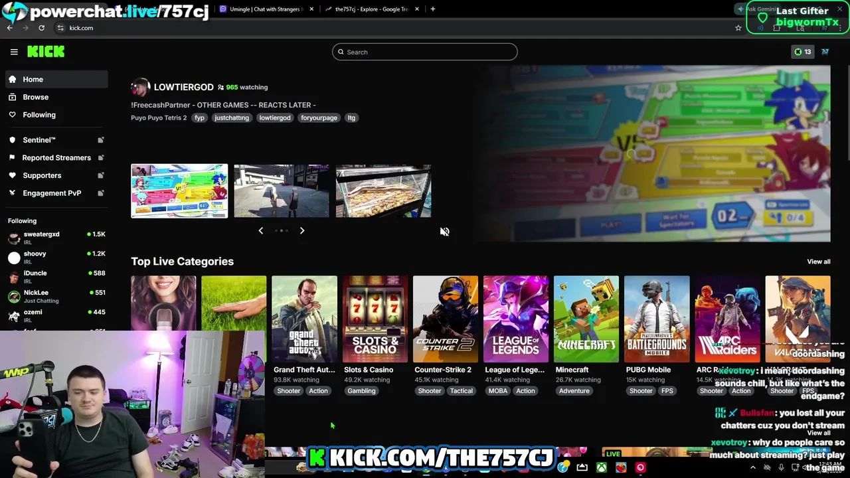Viewport: 850px width, 478px height.
Task: Open the Slots & Casino category card
Action: (375, 319)
